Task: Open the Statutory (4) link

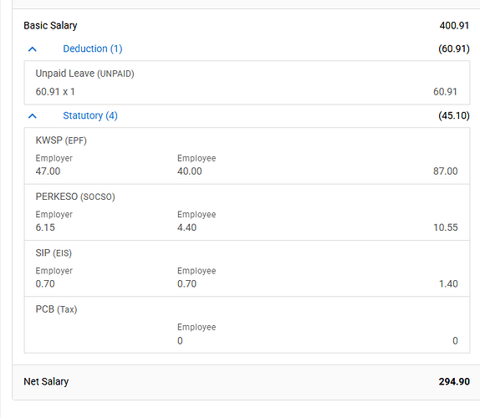Action: [x=90, y=115]
